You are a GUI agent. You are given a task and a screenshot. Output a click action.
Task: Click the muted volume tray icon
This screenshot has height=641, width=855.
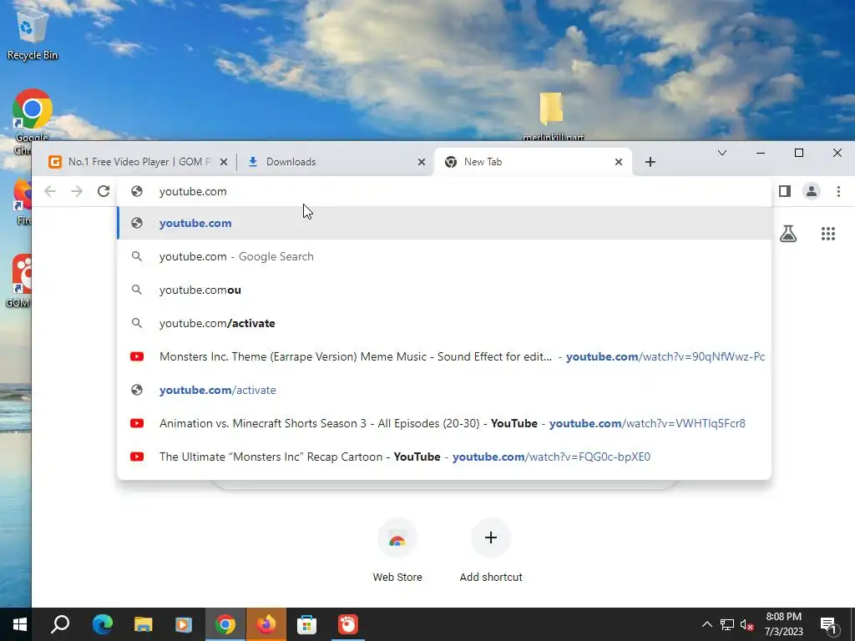(747, 624)
